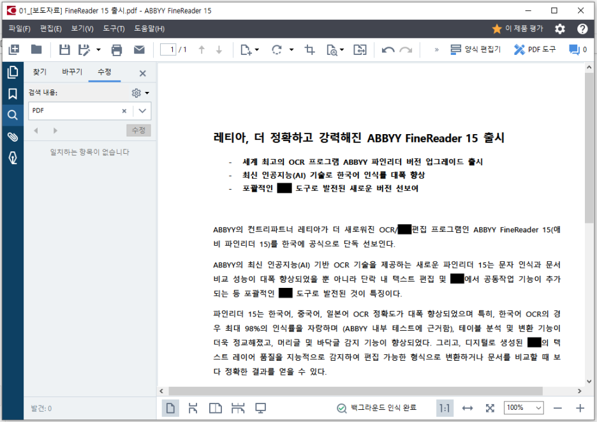Open the 도구(T) menu
Image resolution: width=597 pixels, height=422 pixels.
point(114,29)
